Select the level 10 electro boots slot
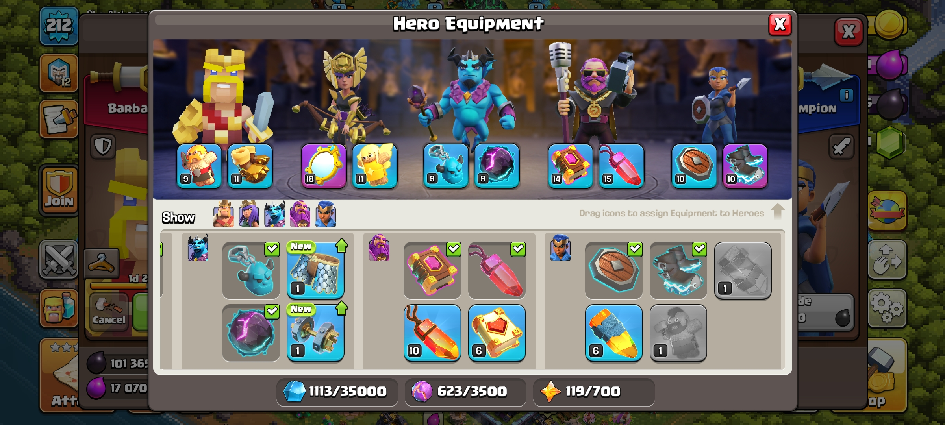Screen dimensions: 945x425 (745, 166)
